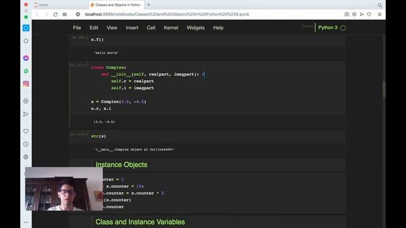
Task: Click the 'self.r = realpart' line
Action: click(133, 81)
